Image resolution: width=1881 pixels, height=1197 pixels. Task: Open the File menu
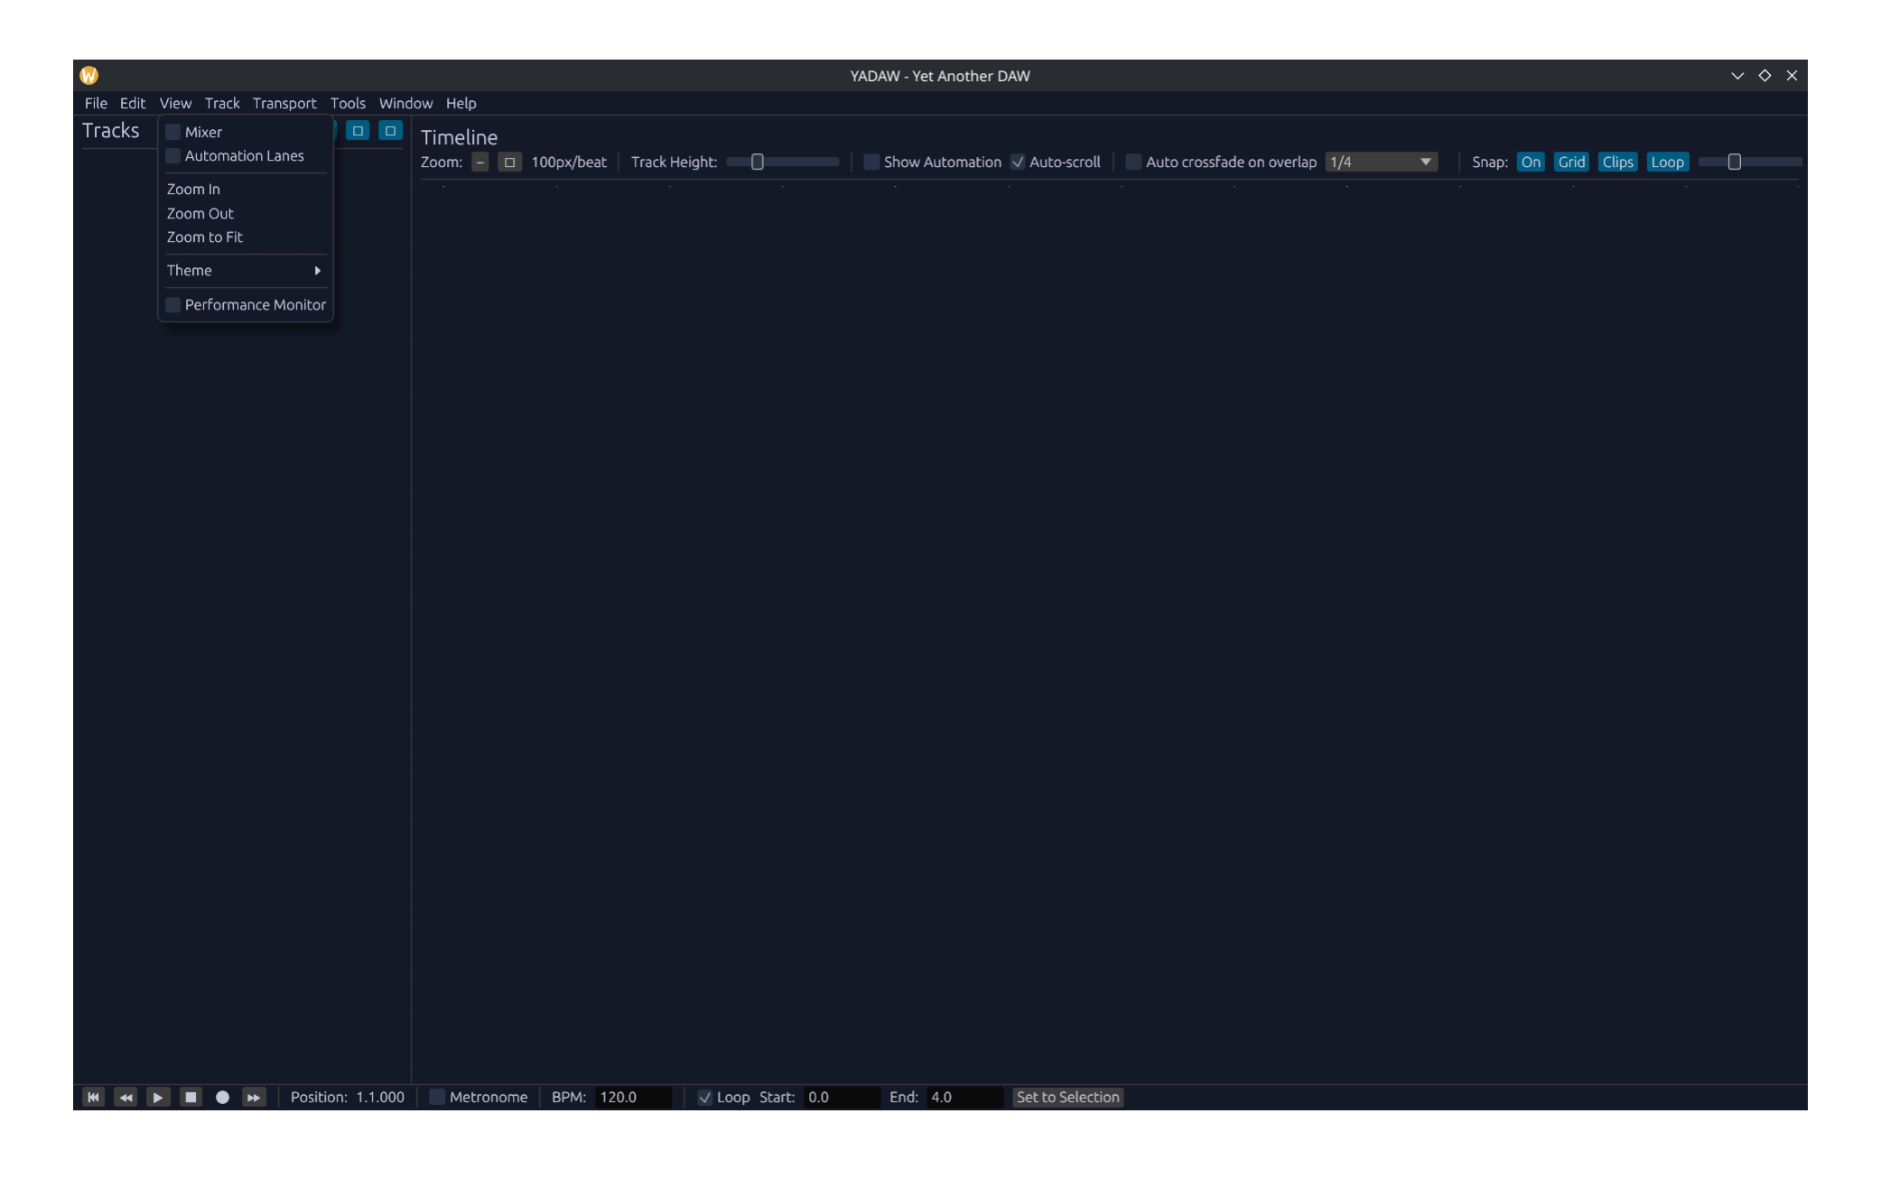pyautogui.click(x=96, y=103)
